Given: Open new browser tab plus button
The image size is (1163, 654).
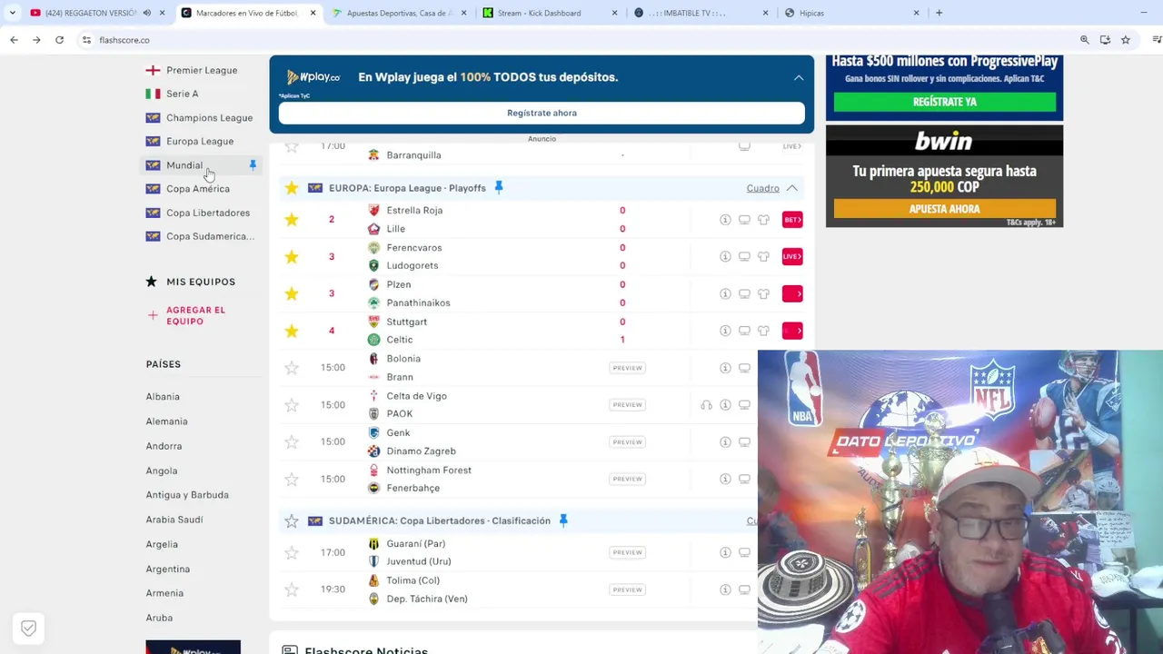Looking at the screenshot, I should tap(939, 13).
